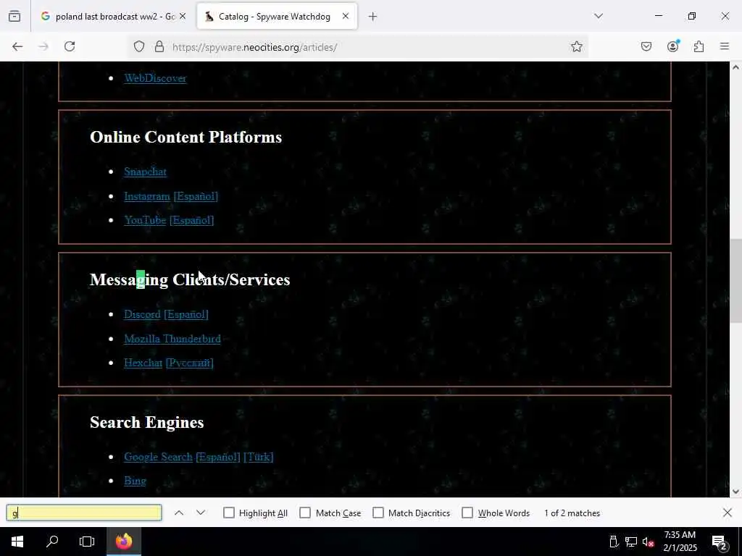This screenshot has height=556, width=742.
Task: Open Firefox View icon in tab strip
Action: point(14,17)
